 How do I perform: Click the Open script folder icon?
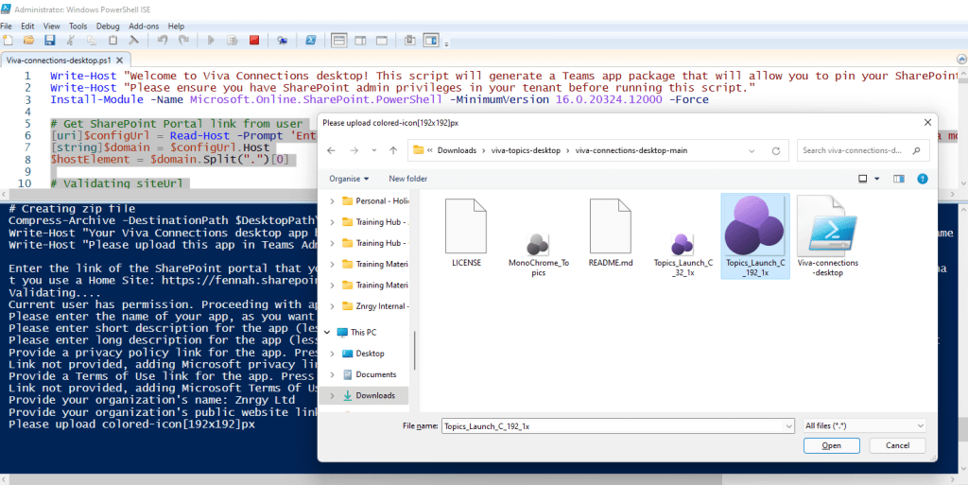(x=29, y=41)
